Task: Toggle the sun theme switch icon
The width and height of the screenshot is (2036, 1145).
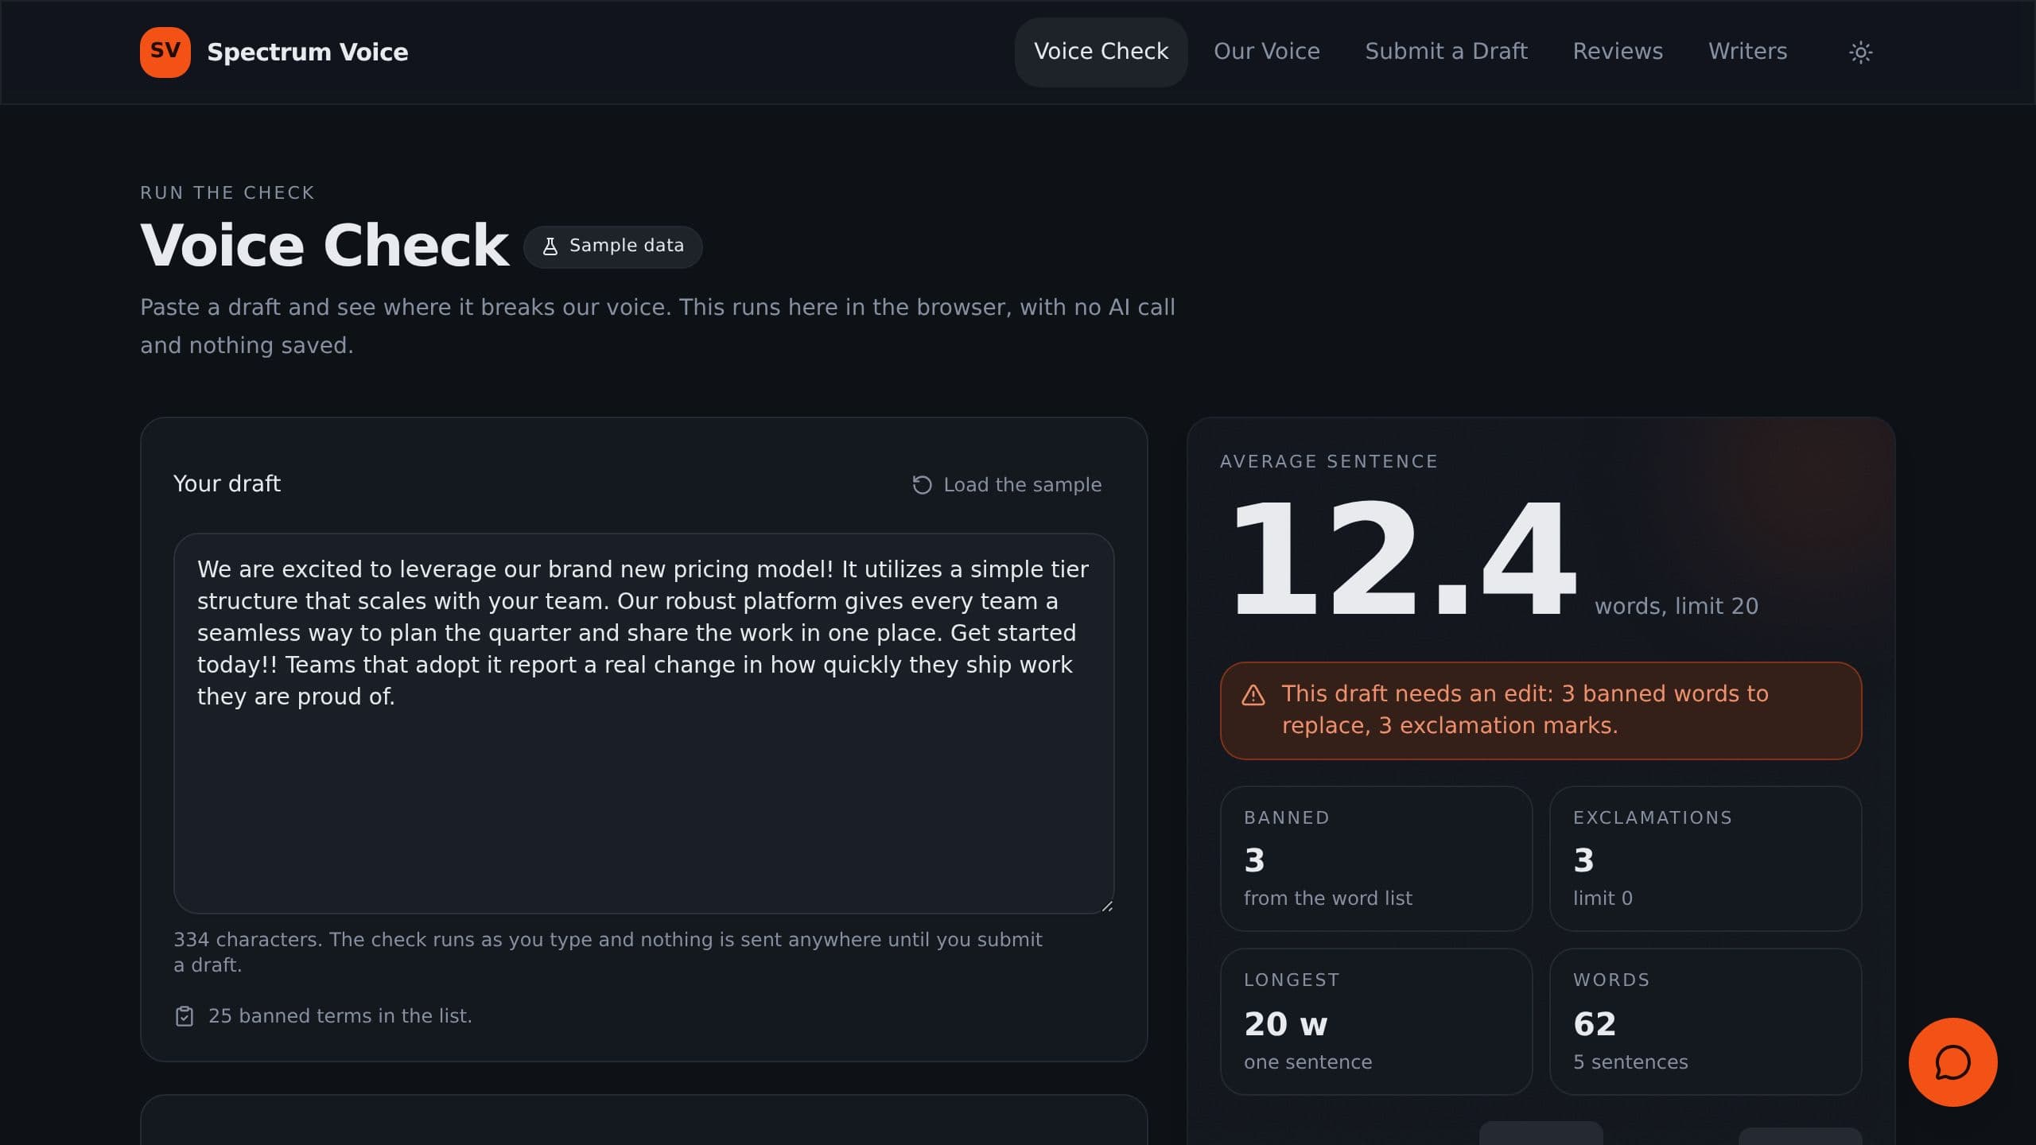Action: (1860, 52)
